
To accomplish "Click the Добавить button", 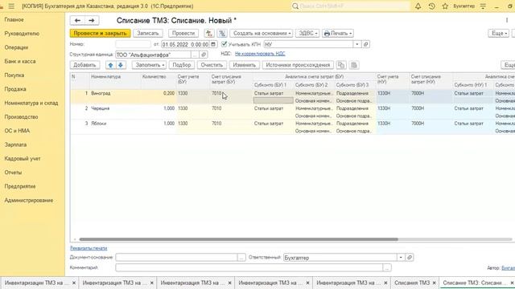I will (84, 65).
